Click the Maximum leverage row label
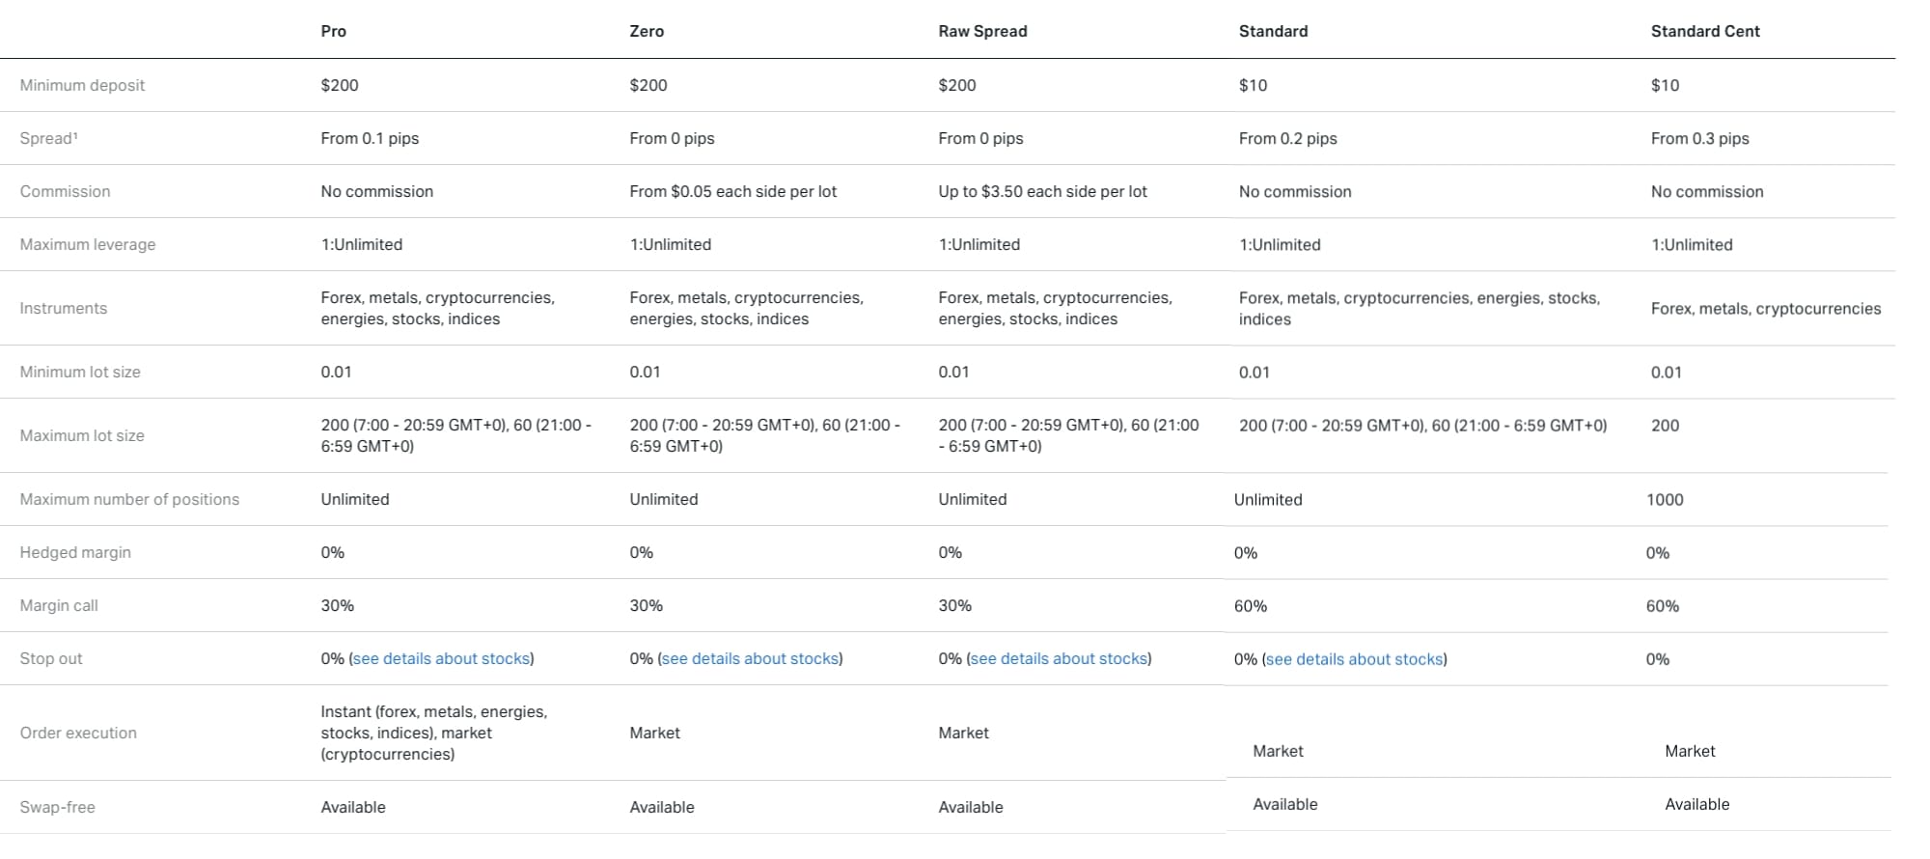The image size is (1930, 859). (87, 244)
